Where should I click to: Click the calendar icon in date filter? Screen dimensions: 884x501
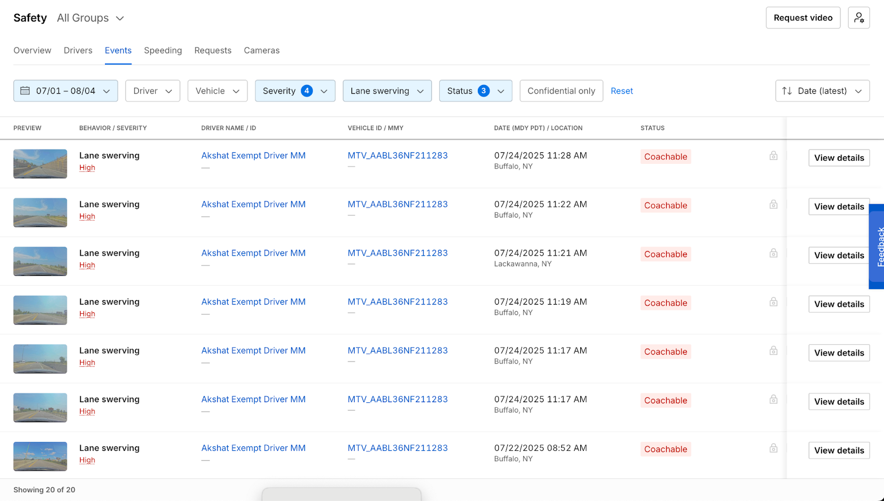coord(25,91)
